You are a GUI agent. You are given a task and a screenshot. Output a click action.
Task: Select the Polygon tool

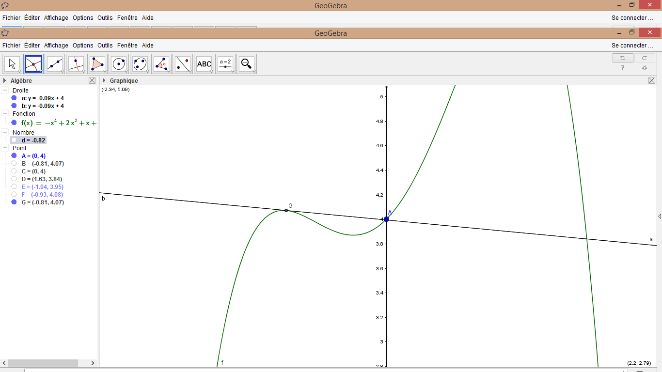click(97, 64)
